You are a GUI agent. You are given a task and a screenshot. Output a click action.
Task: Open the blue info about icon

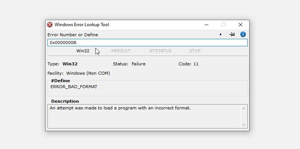[243, 34]
